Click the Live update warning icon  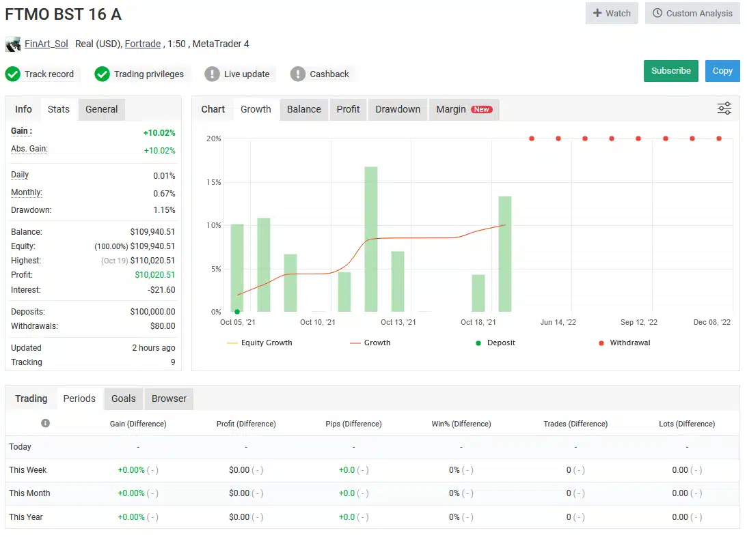pyautogui.click(x=212, y=74)
